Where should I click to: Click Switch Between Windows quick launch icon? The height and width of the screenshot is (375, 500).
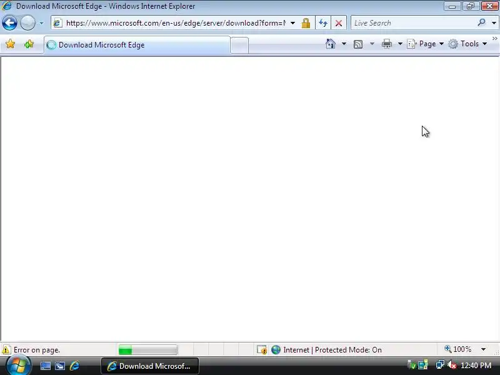[60, 366]
